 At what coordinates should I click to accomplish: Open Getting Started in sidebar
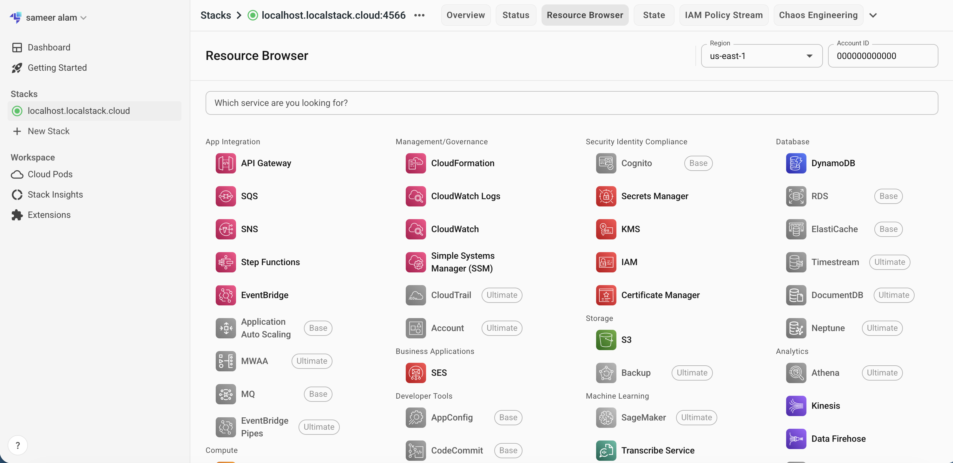pos(49,68)
